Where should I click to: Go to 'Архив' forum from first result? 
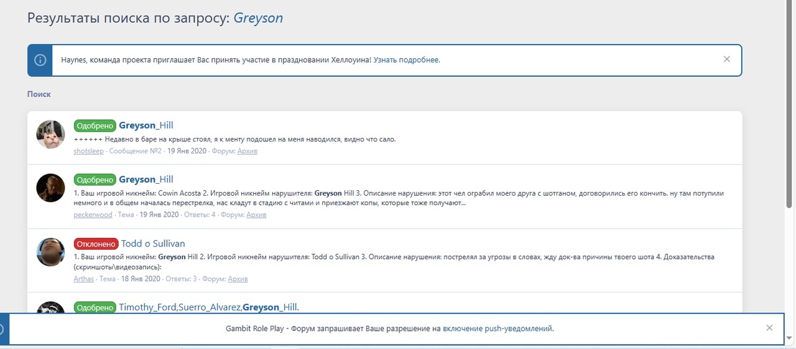pos(248,151)
